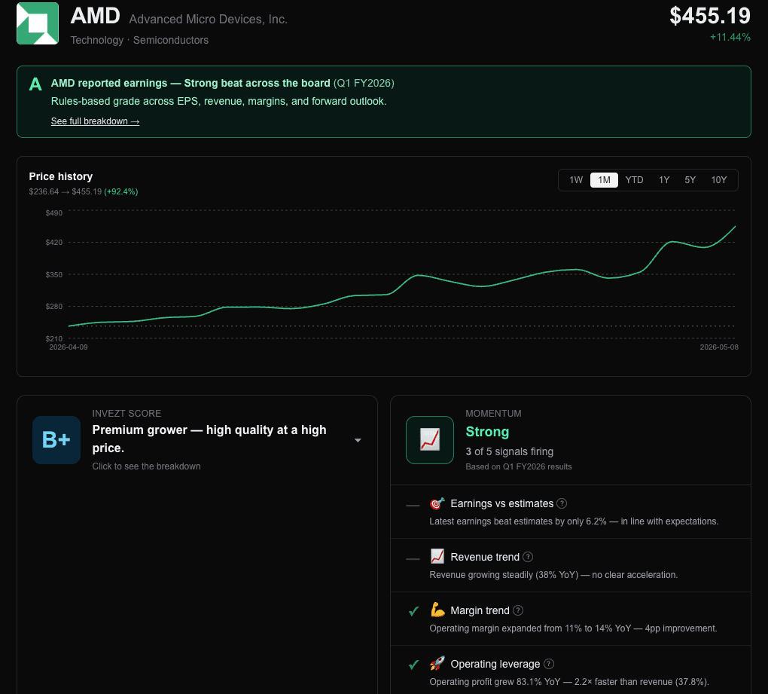Click the dash indicator next to Earnings vs estimates
Viewport: 768px width, 694px height.
click(413, 506)
